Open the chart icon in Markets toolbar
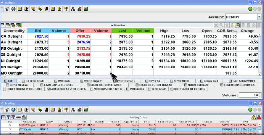 click(x=86, y=9)
